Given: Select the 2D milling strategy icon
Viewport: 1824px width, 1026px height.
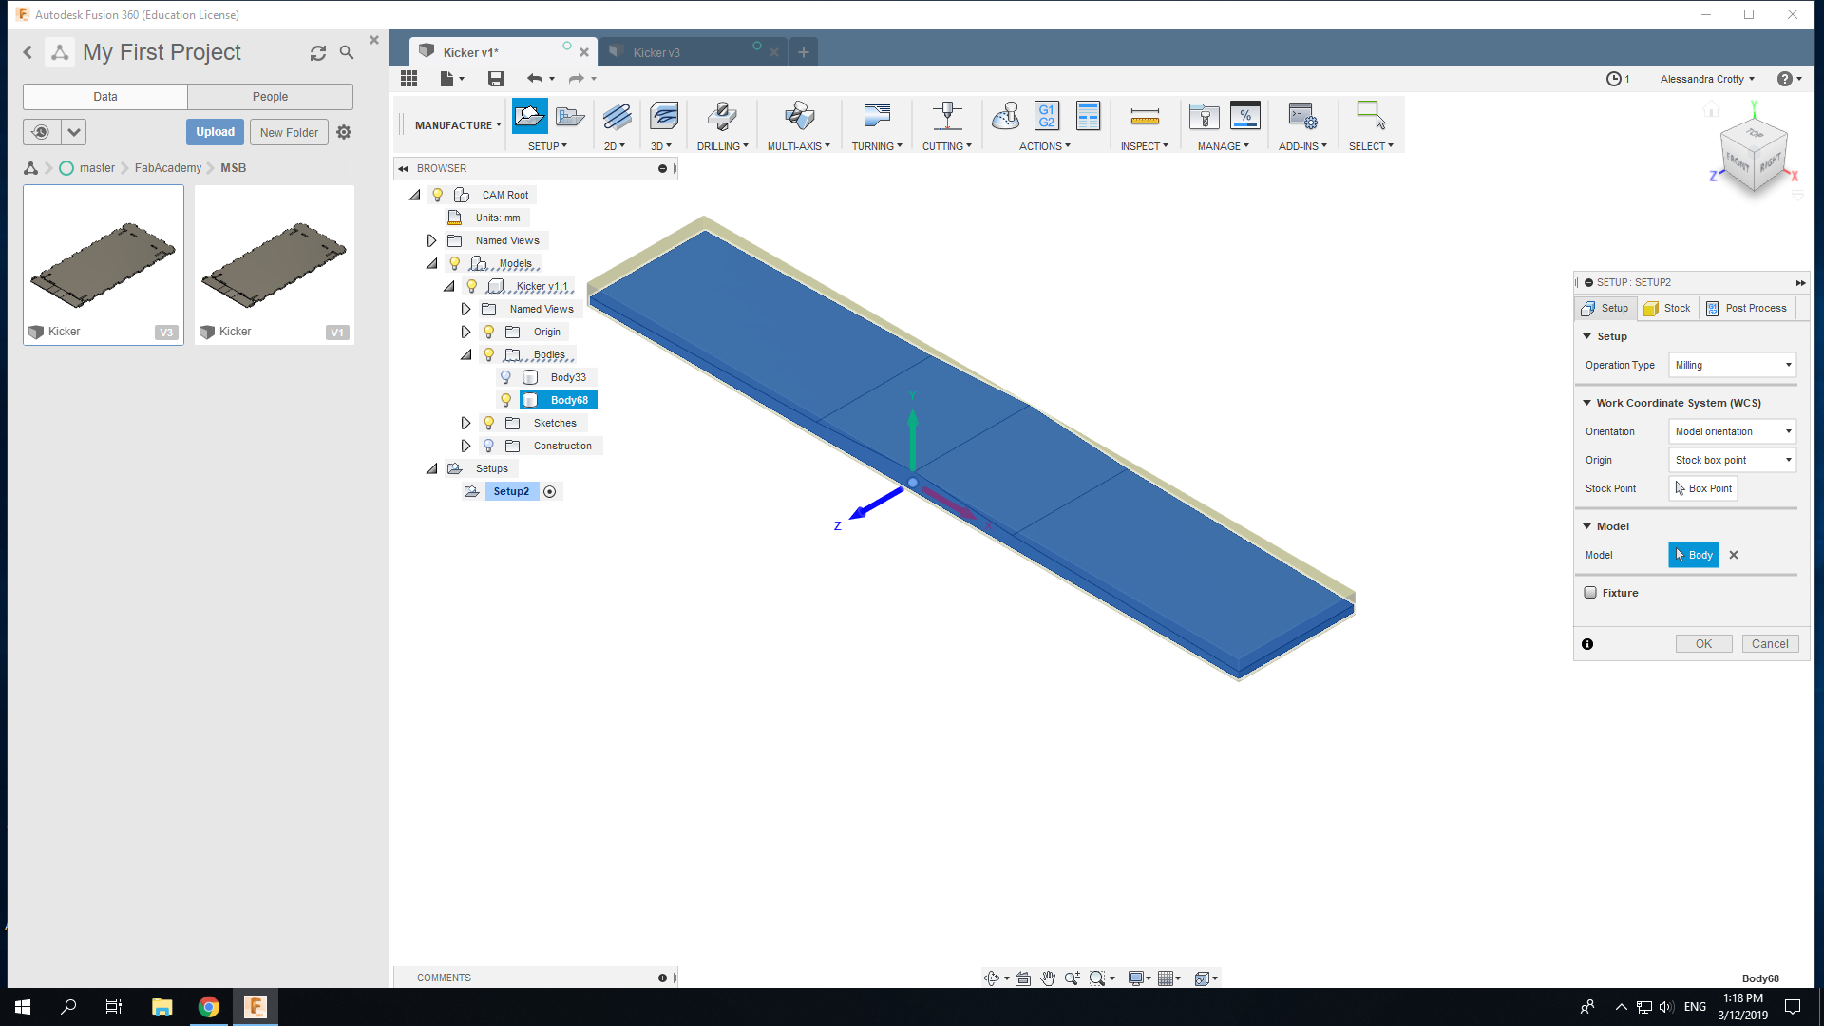Looking at the screenshot, I should pyautogui.click(x=616, y=117).
